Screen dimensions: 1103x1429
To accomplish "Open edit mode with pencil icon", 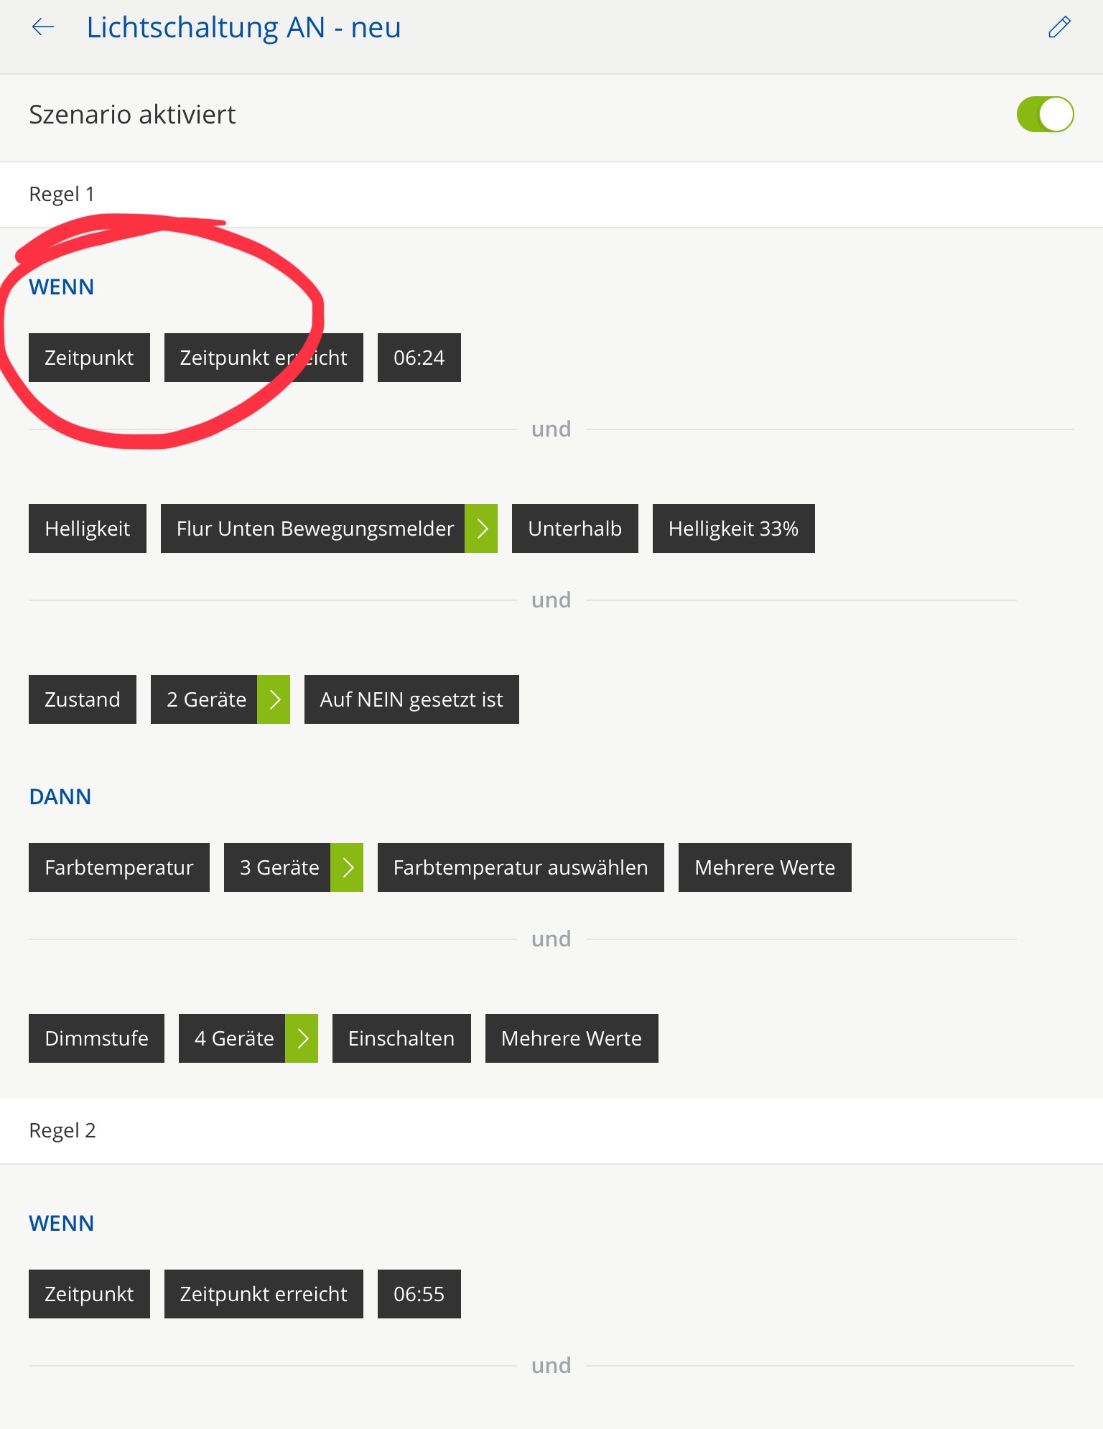I will [x=1059, y=27].
